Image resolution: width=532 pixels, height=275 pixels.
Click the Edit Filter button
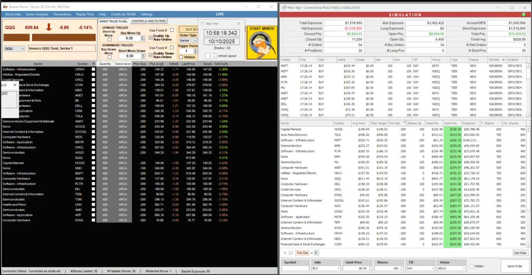pos(520,253)
